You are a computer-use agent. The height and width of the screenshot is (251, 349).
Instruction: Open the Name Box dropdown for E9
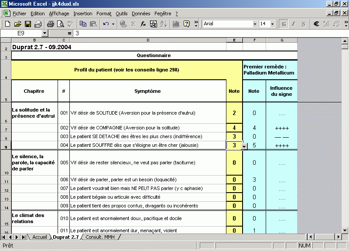click(45, 34)
